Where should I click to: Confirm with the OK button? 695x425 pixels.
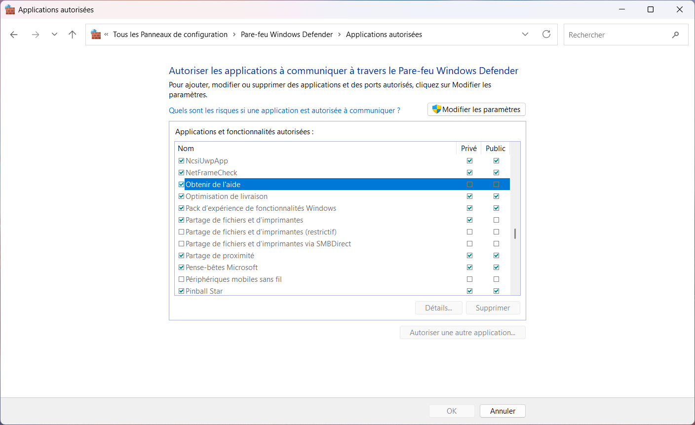point(452,411)
